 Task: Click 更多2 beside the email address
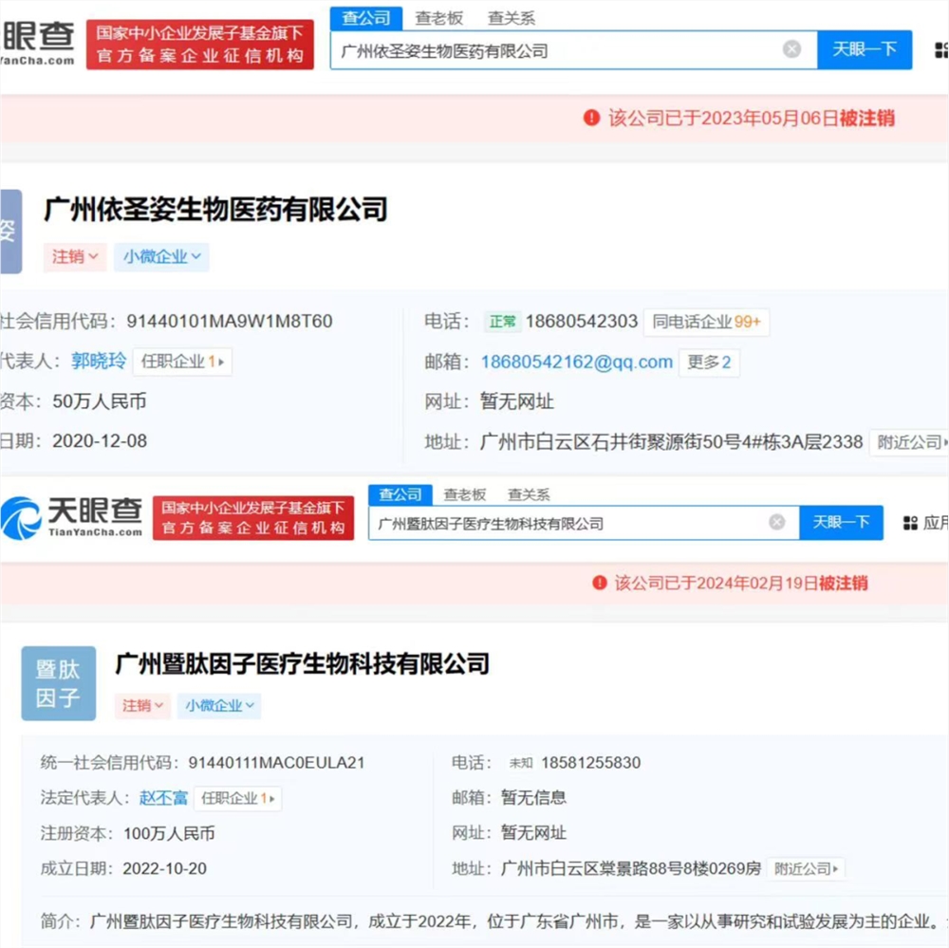708,362
